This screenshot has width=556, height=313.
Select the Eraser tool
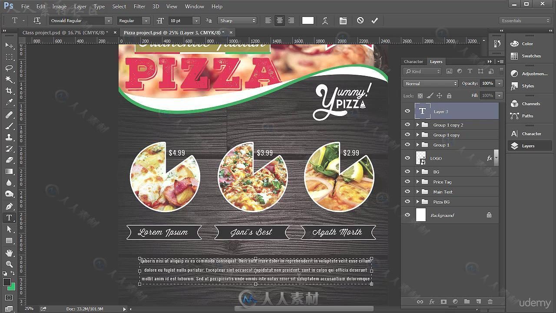point(9,160)
